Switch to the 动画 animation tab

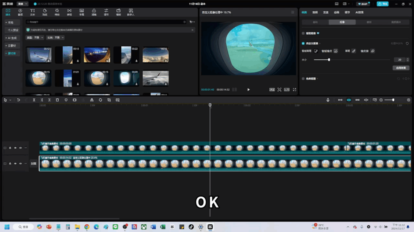[336, 12]
